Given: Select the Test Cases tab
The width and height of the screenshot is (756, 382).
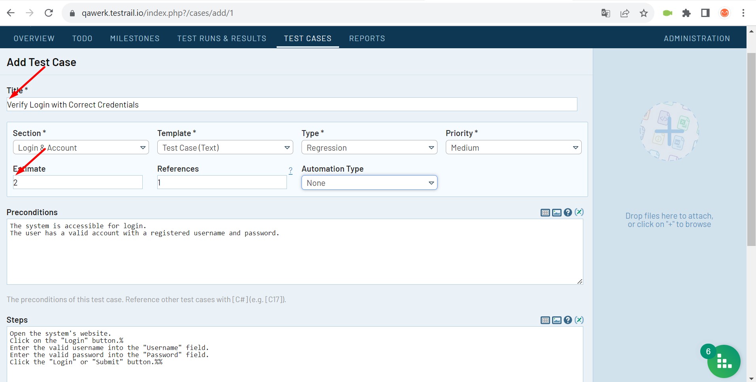Looking at the screenshot, I should [x=308, y=38].
